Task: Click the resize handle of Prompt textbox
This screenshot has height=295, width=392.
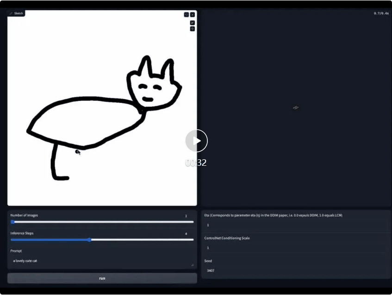Action: click(192, 264)
